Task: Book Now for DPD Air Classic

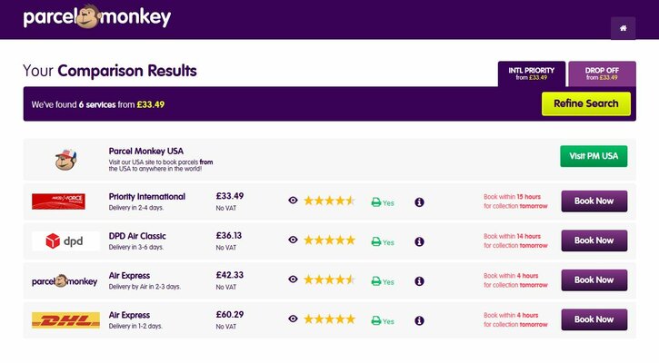Action: pos(594,240)
